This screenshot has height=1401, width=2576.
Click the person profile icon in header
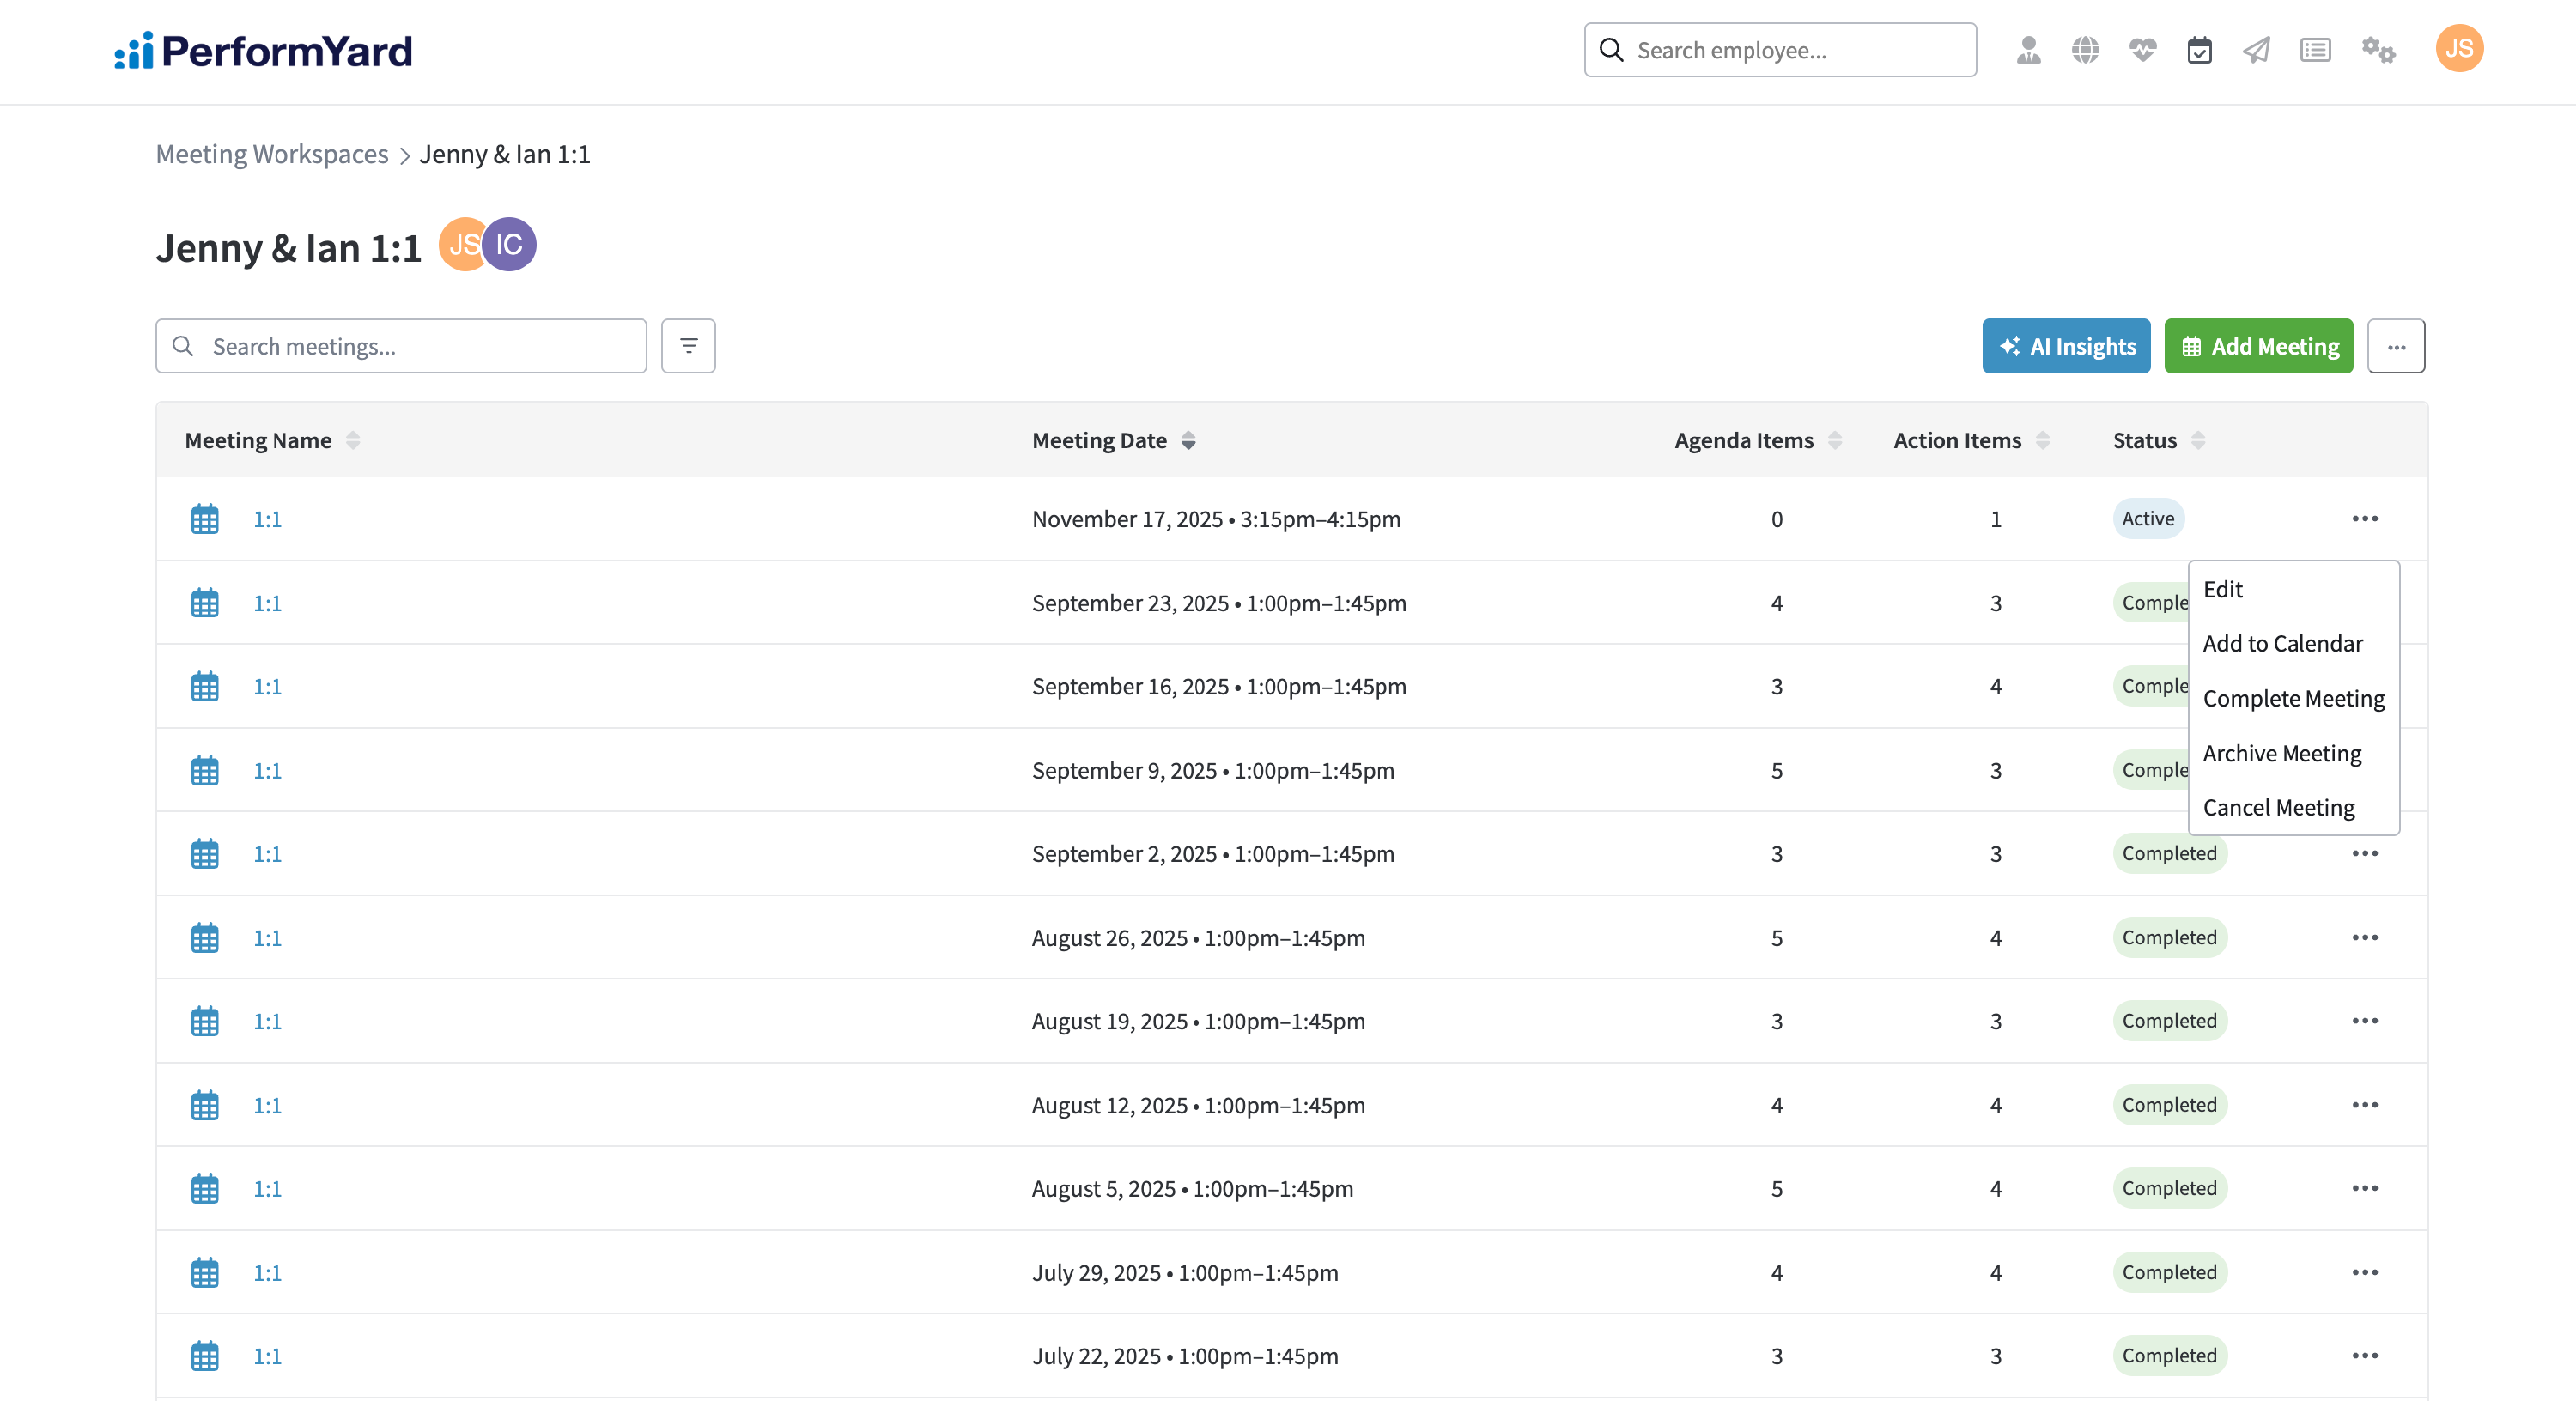coord(2028,50)
